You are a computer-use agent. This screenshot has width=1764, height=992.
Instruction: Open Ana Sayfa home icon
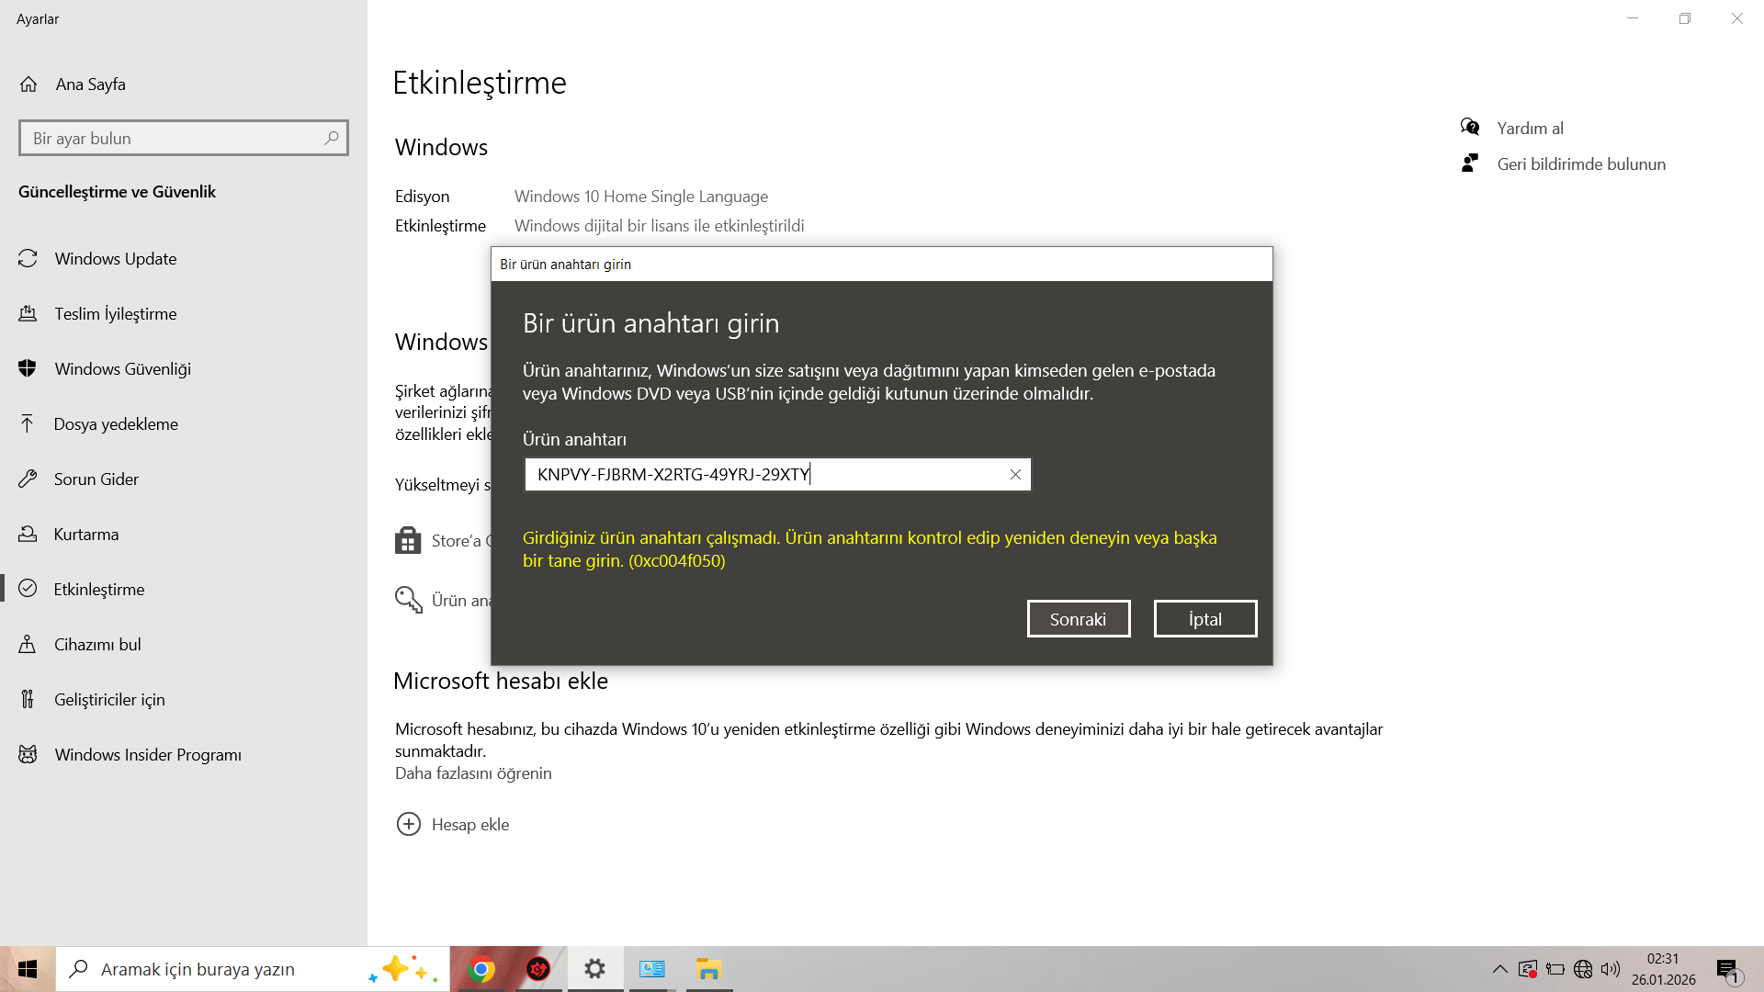(x=28, y=85)
